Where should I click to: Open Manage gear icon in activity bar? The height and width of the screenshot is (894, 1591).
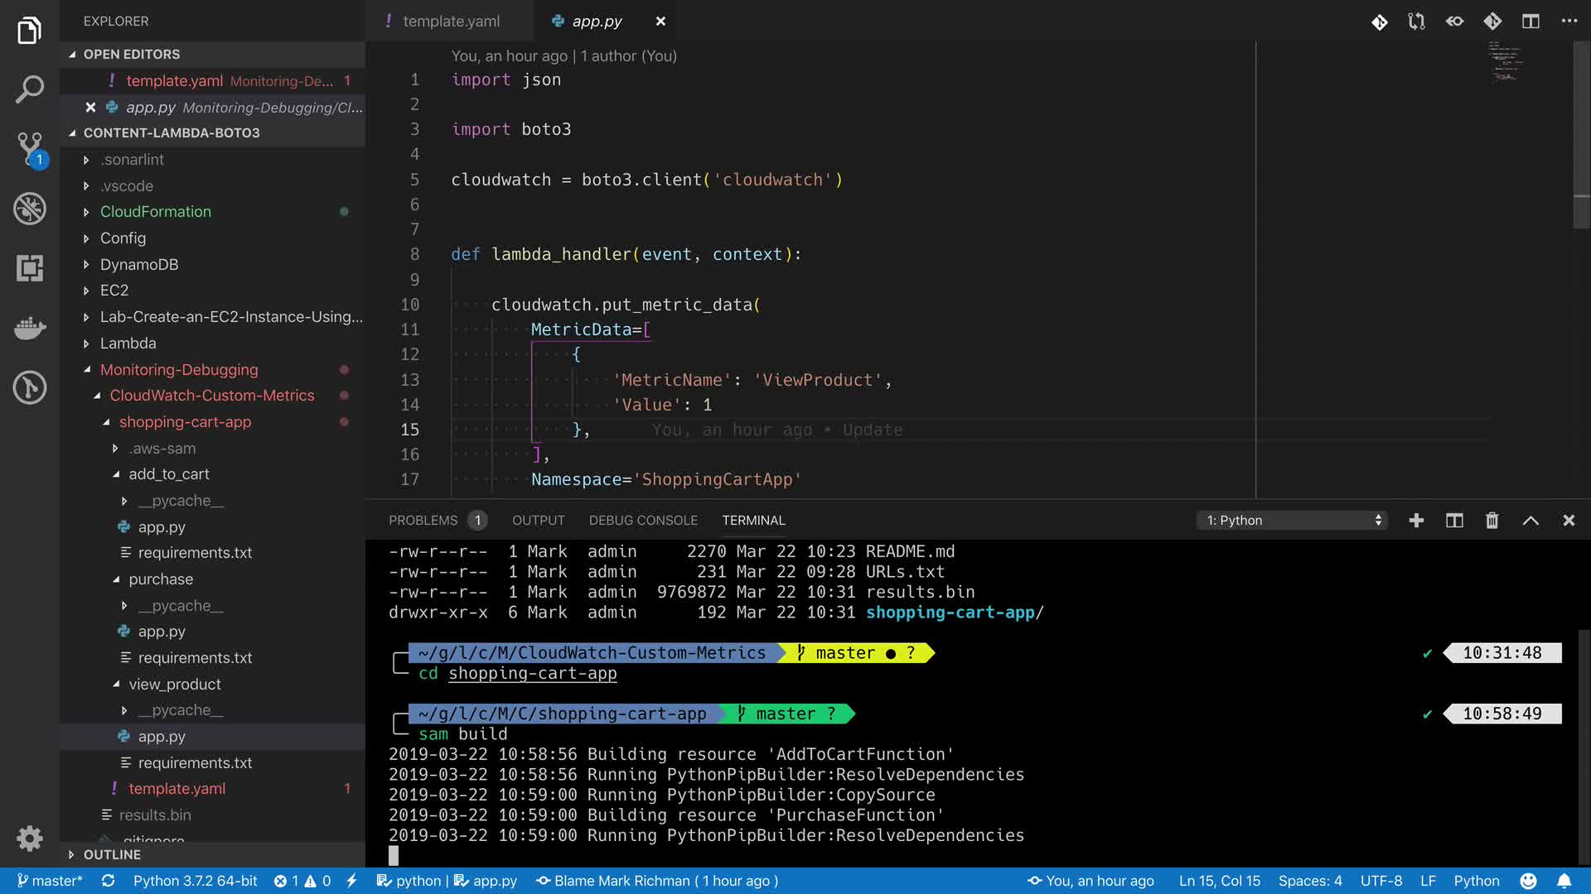point(30,839)
